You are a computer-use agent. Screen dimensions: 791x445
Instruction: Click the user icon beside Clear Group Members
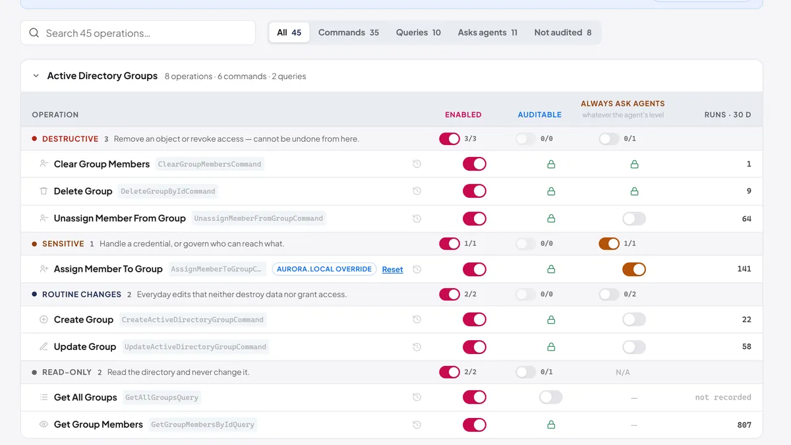[44, 164]
